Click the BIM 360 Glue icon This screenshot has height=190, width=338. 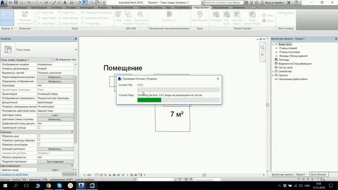(118, 14)
